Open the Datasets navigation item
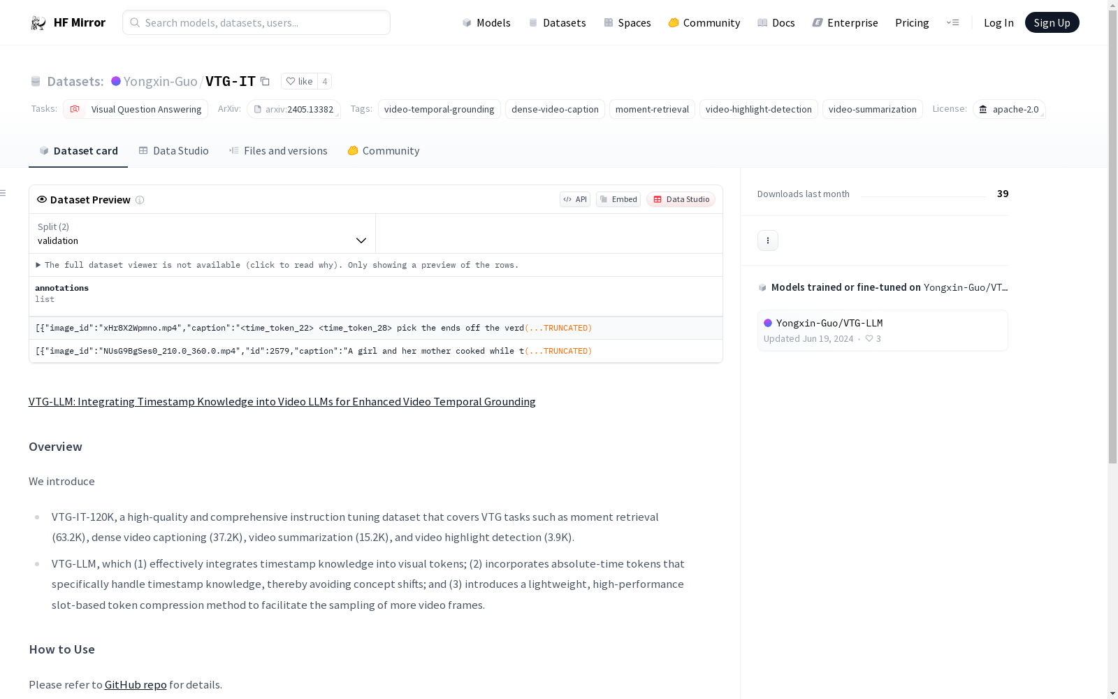Viewport: 1118px width, 699px height. point(557,22)
